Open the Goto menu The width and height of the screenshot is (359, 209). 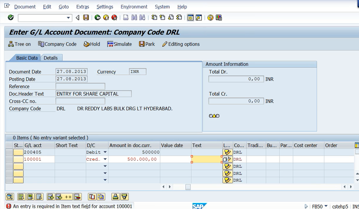pos(64,7)
